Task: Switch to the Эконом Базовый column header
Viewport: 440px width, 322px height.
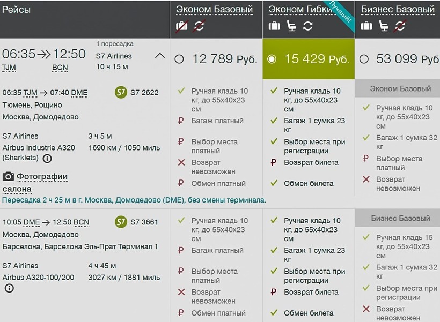Action: [215, 10]
